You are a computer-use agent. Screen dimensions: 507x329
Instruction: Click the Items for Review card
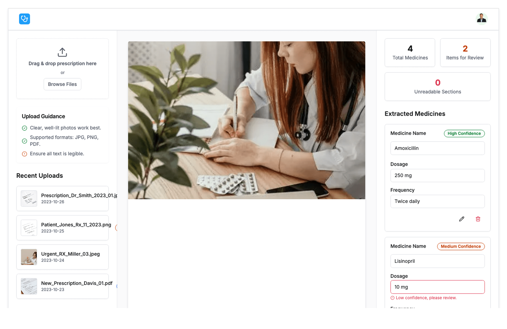click(x=465, y=53)
